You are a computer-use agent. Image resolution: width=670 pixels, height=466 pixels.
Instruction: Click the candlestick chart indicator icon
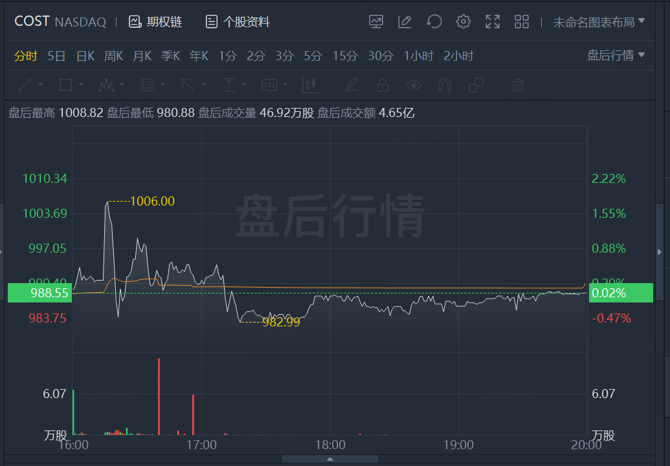pos(309,85)
